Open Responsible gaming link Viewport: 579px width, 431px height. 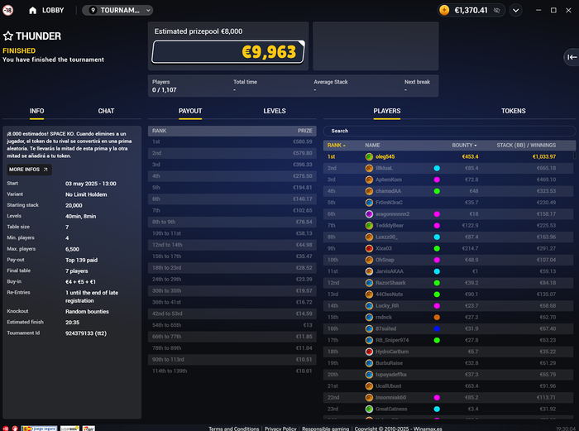coord(325,429)
